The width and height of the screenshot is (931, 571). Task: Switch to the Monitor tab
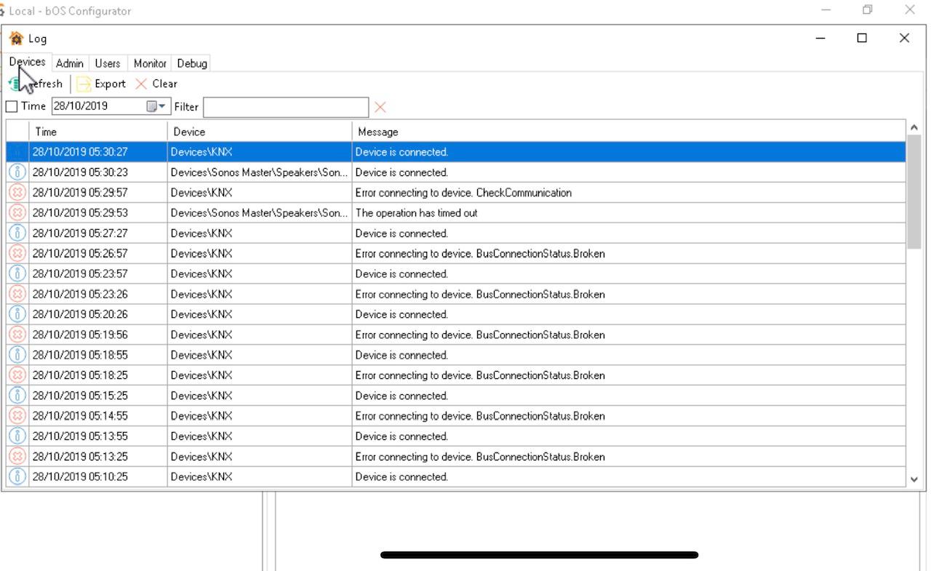click(x=150, y=63)
